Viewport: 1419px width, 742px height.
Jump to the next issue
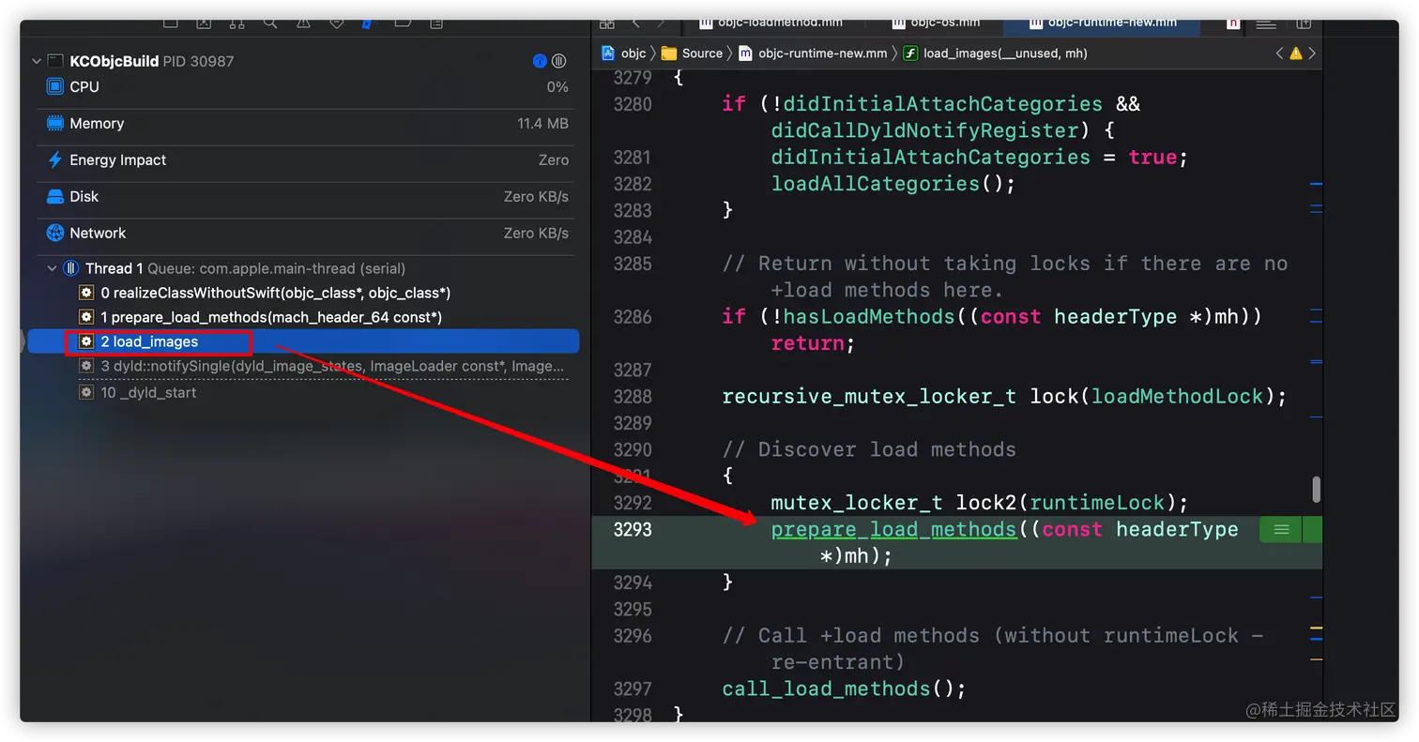coord(1312,53)
